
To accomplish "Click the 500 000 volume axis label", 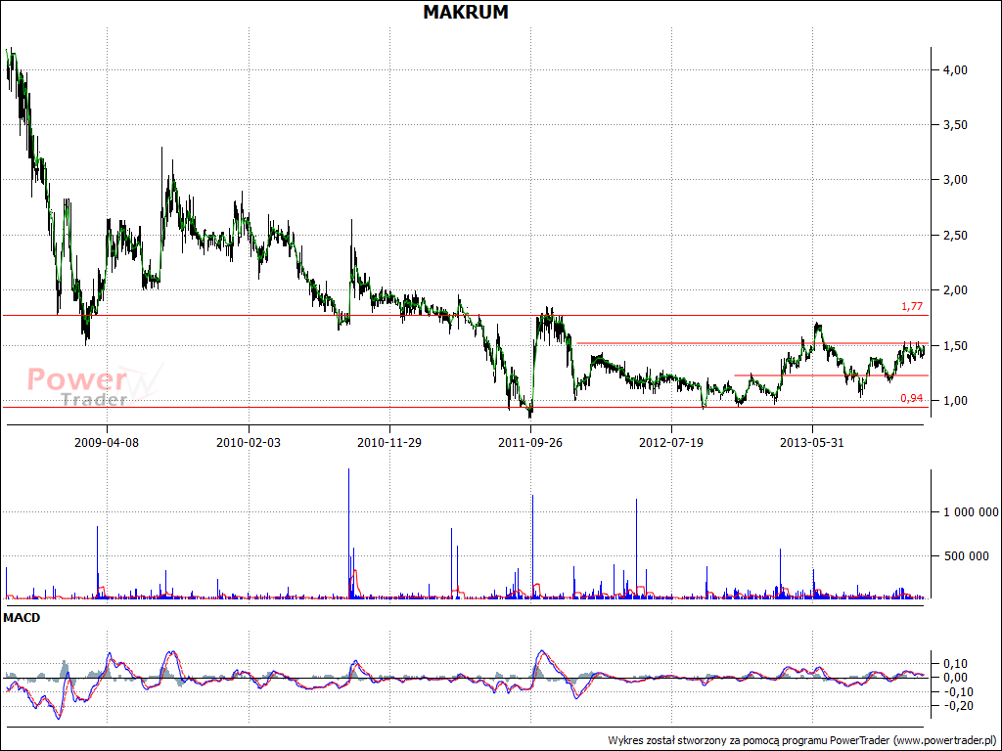I will pyautogui.click(x=967, y=556).
